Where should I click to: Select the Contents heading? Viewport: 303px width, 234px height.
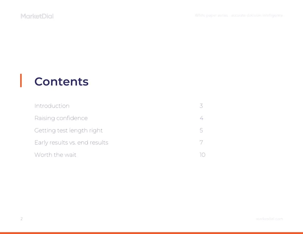coord(61,81)
